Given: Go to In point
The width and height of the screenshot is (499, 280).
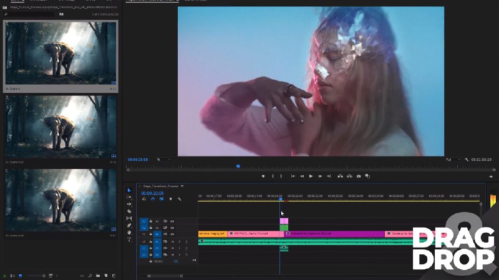Looking at the screenshot, I should point(293,176).
